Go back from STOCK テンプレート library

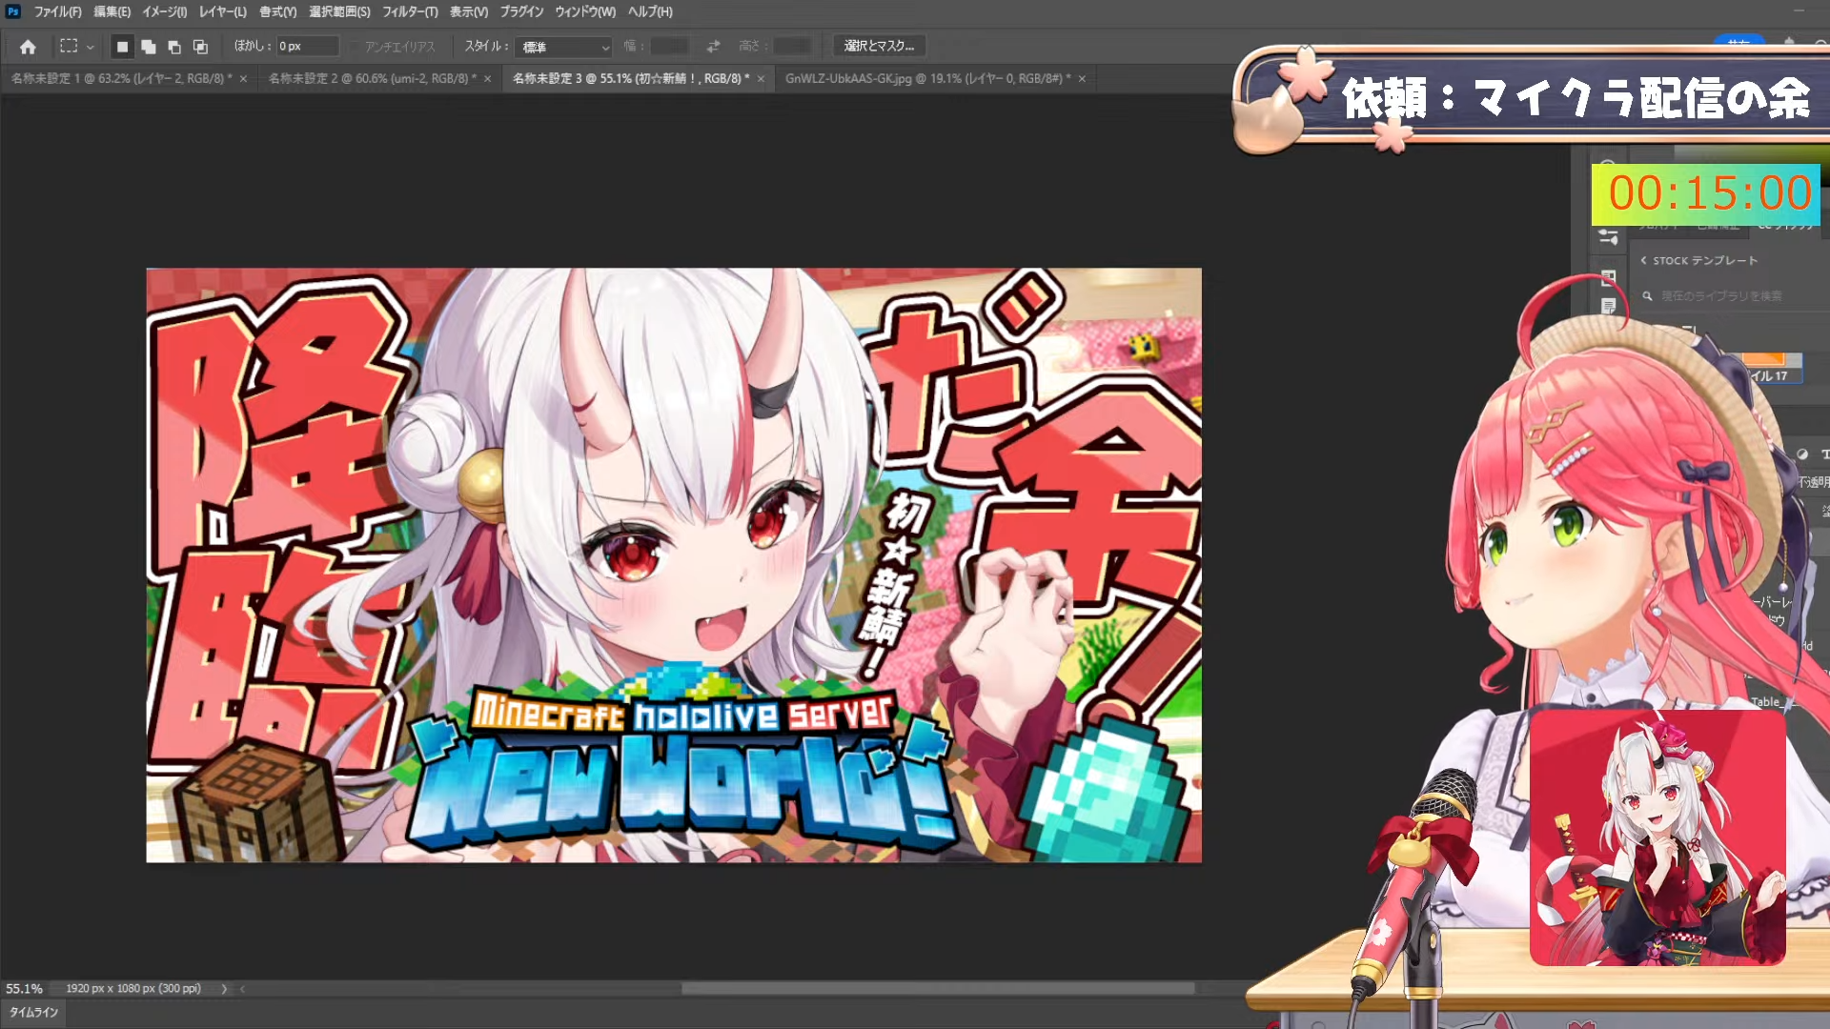(1643, 260)
